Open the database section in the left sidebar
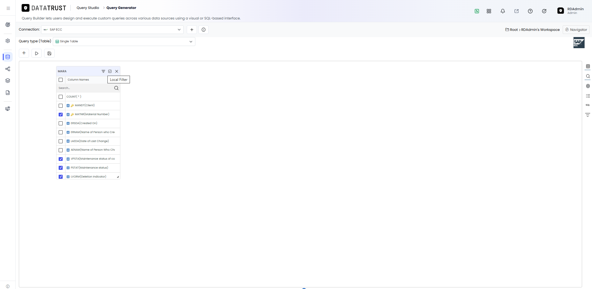The height and width of the screenshot is (289, 592). point(8,57)
